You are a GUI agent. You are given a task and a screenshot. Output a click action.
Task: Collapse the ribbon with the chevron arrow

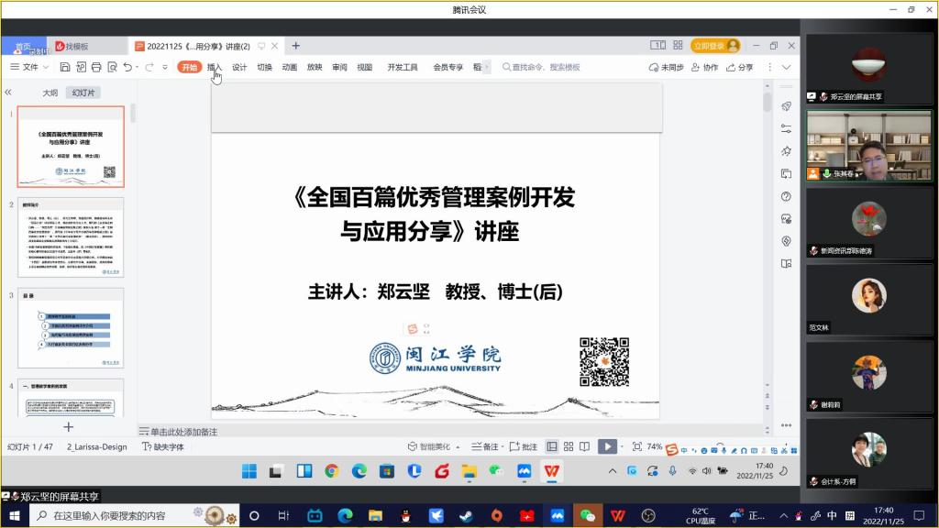pyautogui.click(x=786, y=67)
